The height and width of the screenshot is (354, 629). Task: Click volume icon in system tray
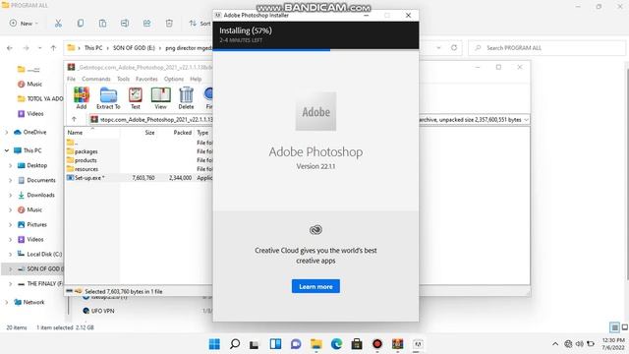[579, 344]
